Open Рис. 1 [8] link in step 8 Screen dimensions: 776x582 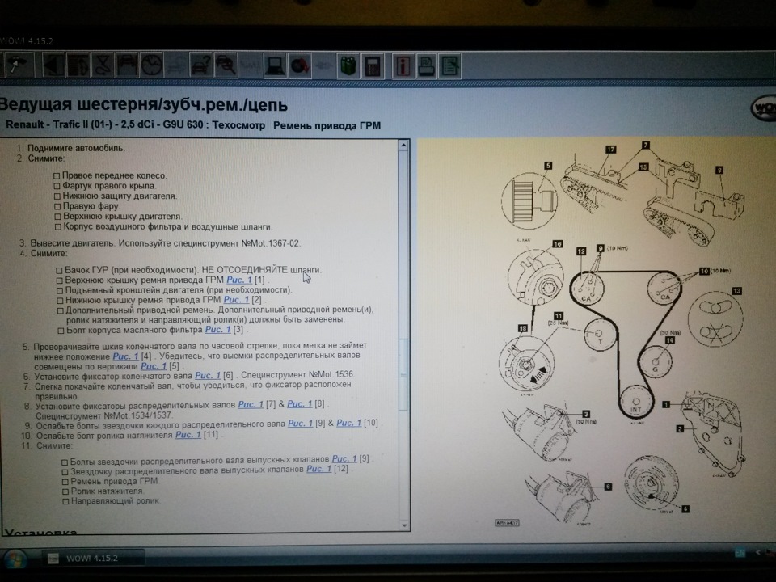pyautogui.click(x=300, y=404)
